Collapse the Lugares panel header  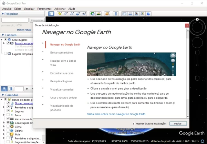3,35
